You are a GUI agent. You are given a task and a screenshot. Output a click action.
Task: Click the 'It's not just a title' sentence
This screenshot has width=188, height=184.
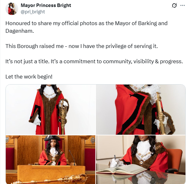click(x=94, y=61)
